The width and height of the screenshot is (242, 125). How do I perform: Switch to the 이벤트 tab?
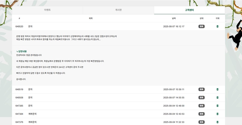click(x=47, y=10)
